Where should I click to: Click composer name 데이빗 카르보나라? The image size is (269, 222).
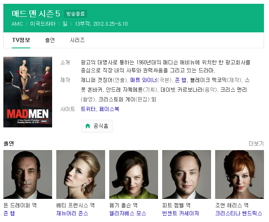pyautogui.click(x=182, y=90)
